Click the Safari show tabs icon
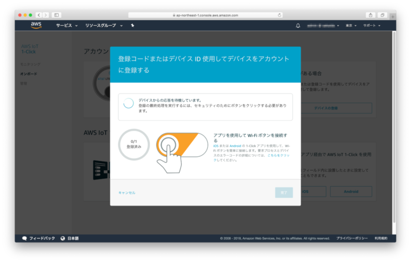Image resolution: width=411 pixels, height=262 pixels. click(382, 15)
